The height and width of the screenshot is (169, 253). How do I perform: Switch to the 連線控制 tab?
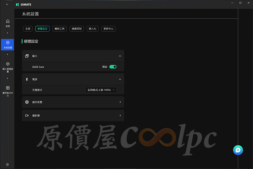[x=77, y=29]
